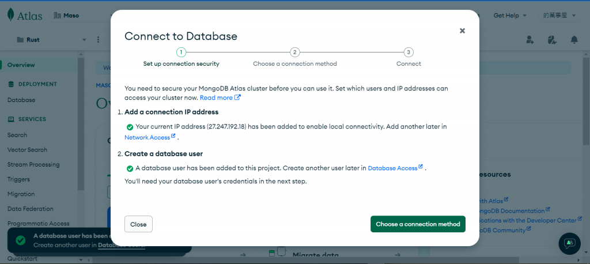Click the toast success checkmark icon
Screen dimensions: 590x264
(20, 240)
